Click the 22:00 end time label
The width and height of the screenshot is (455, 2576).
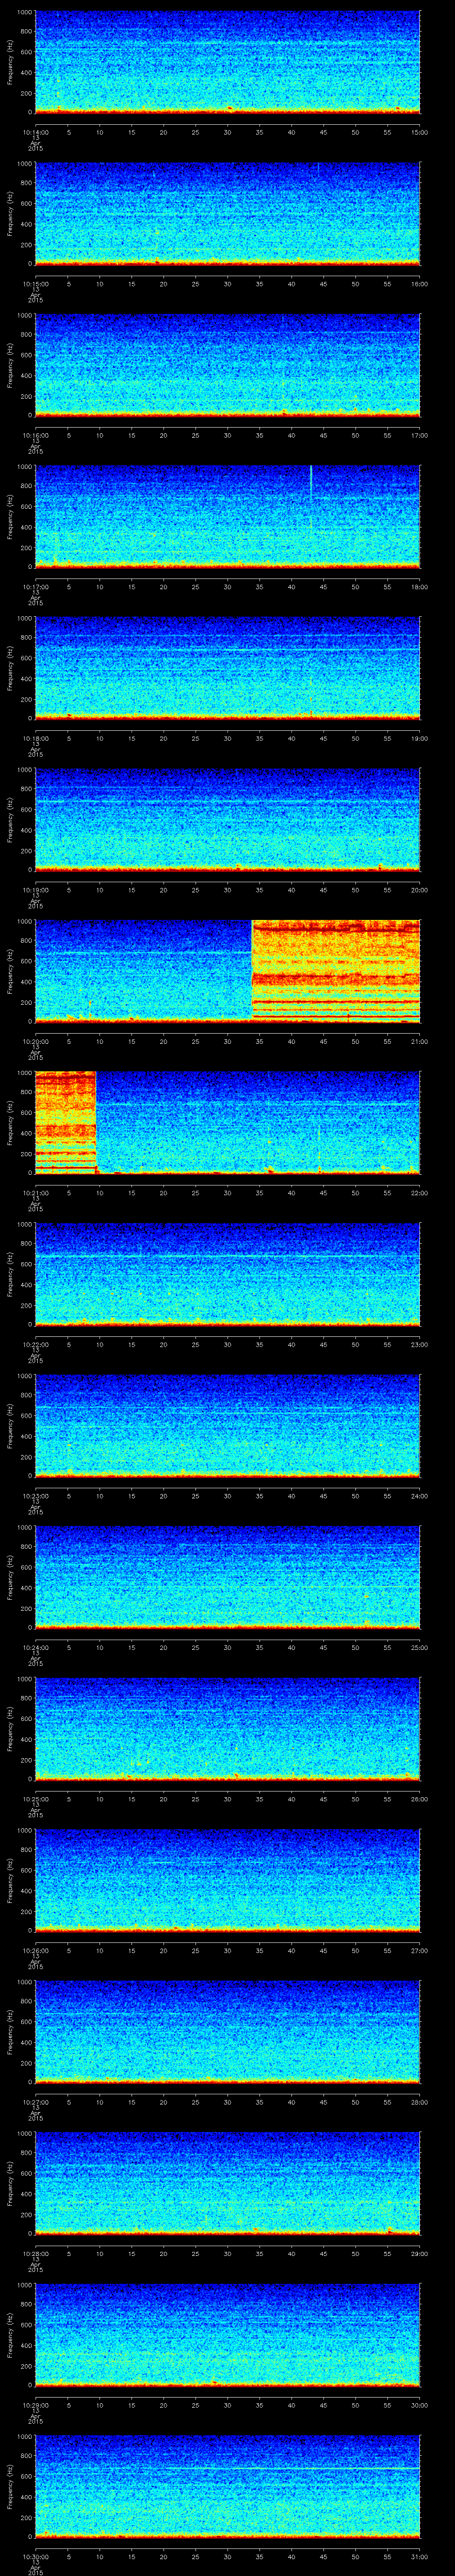coord(420,1192)
